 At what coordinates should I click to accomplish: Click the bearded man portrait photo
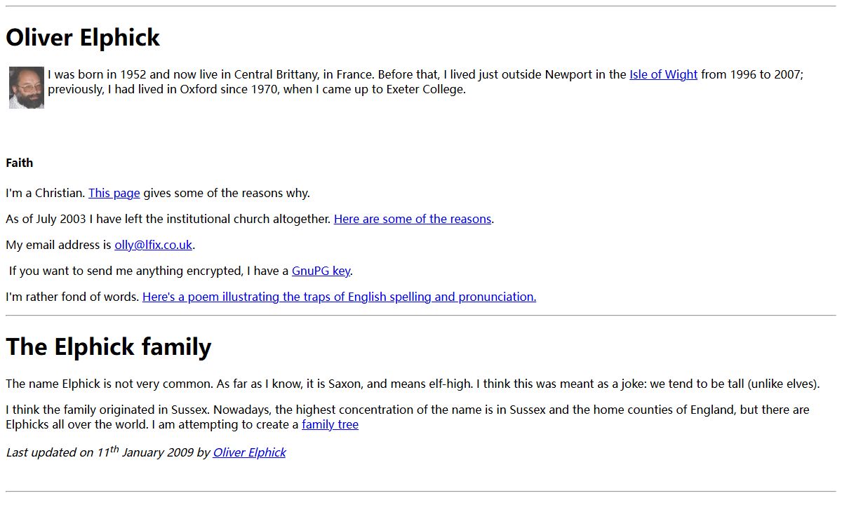point(27,88)
